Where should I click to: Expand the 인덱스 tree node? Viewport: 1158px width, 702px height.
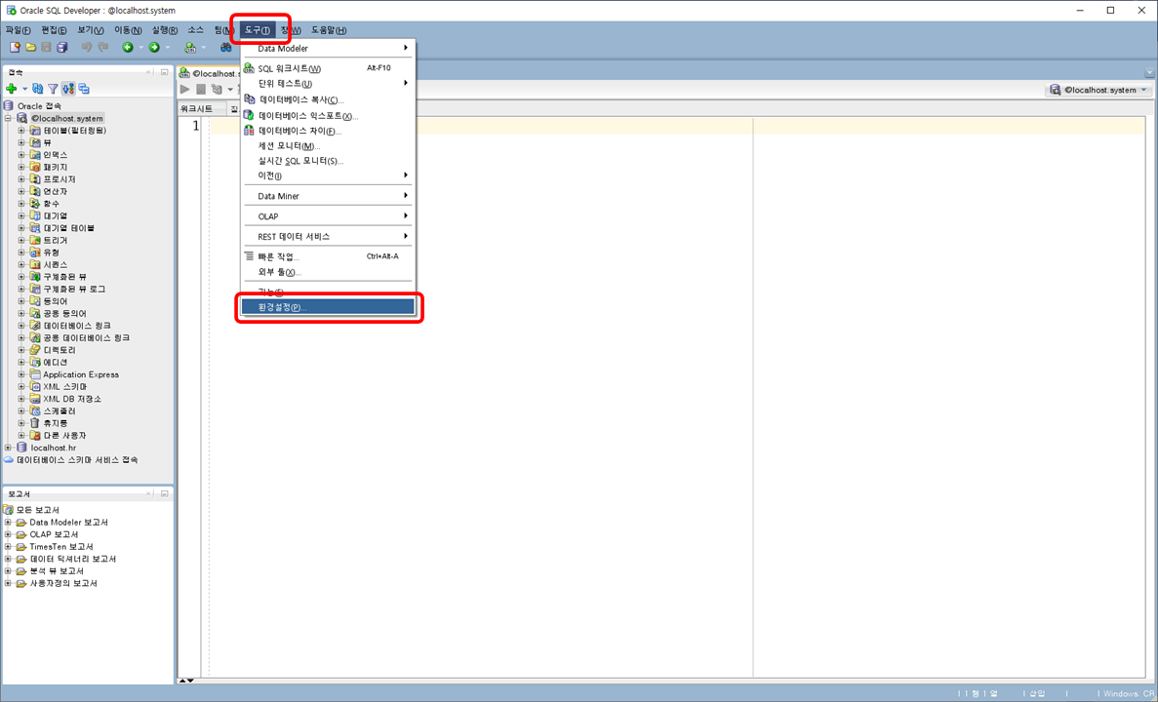[x=21, y=155]
